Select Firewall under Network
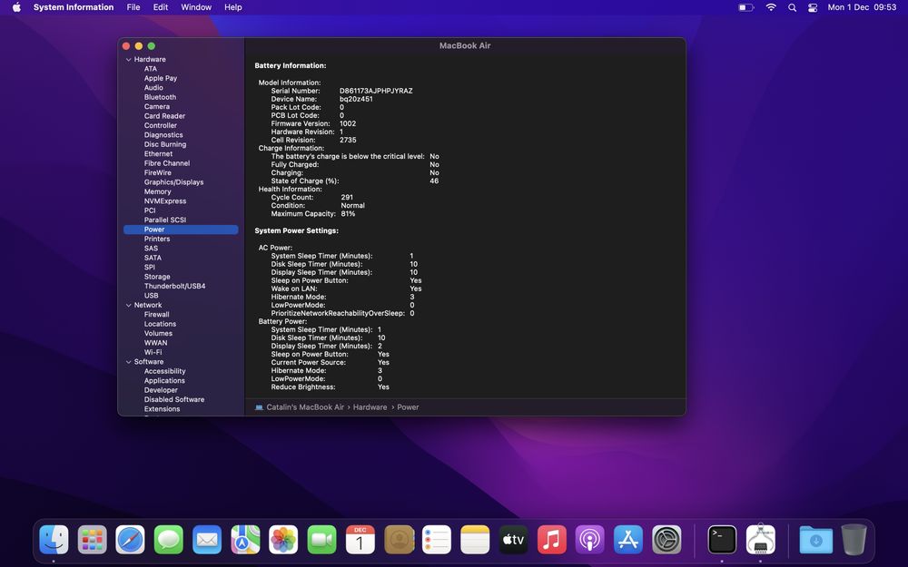The image size is (908, 567). [156, 315]
